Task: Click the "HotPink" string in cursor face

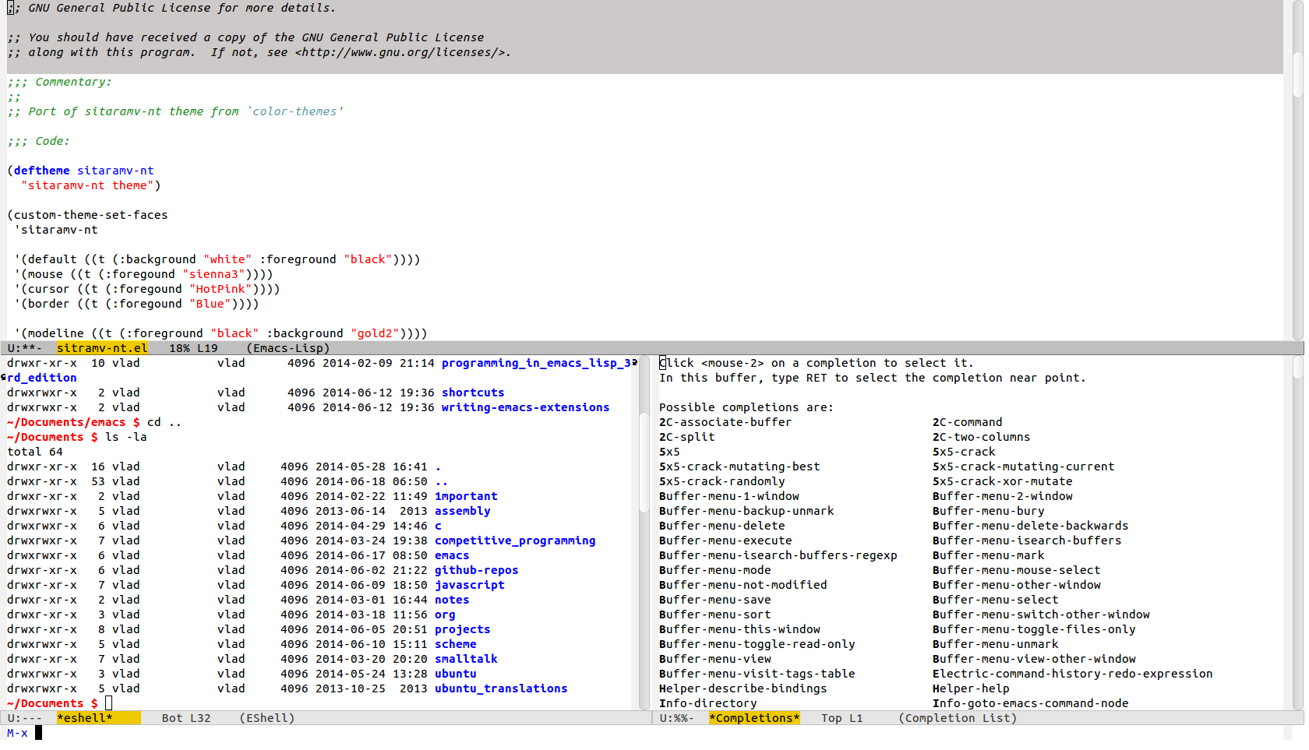Action: (221, 289)
